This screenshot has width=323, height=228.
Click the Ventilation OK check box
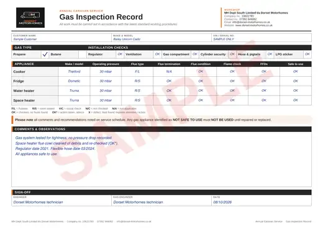157,55
